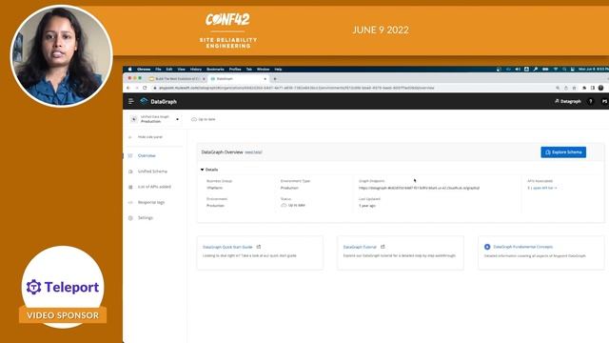Click external-link icon beside DataGraph Tutorial

coord(383,247)
